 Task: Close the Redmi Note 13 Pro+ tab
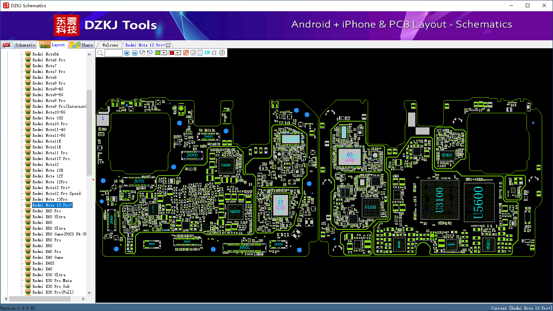pos(168,45)
